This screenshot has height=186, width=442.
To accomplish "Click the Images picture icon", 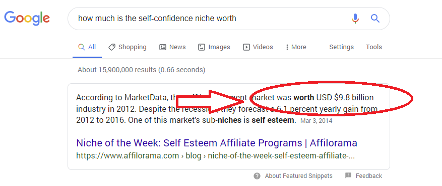I will coord(202,47).
